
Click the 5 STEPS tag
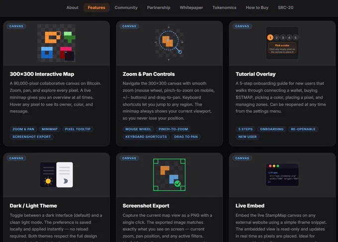tap(246, 129)
